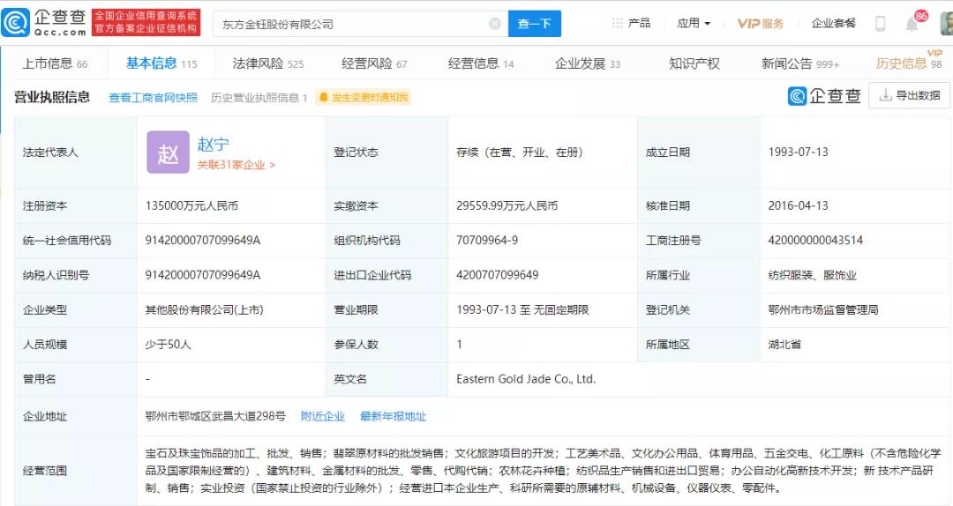Viewport: 953px width, 506px height.
Task: Select registration number 420000000043514
Action: coord(815,241)
